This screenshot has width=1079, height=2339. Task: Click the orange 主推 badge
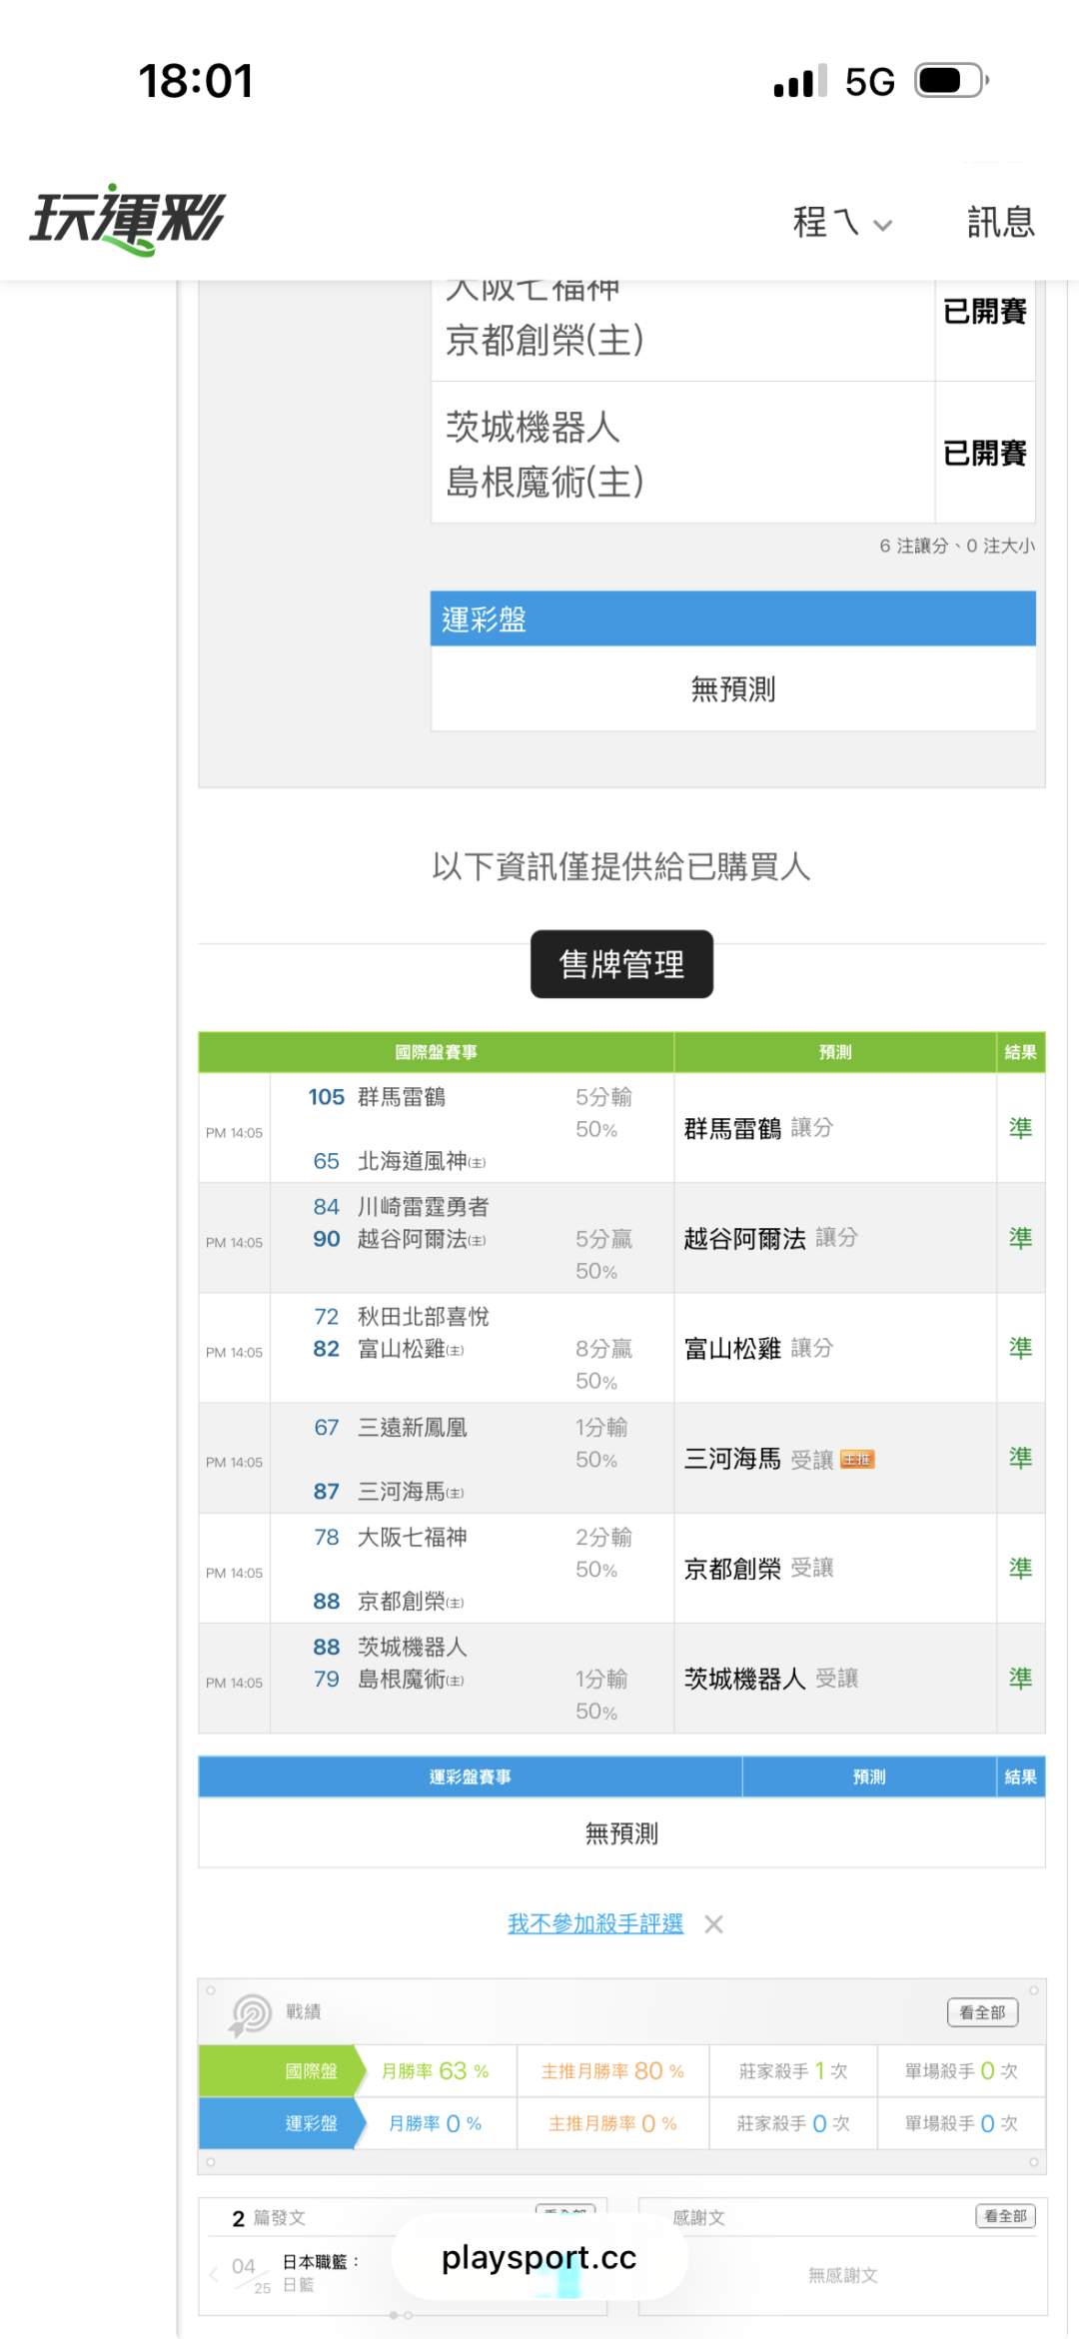[857, 1460]
